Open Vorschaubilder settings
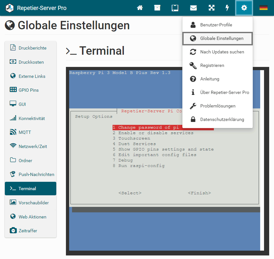The image size is (274, 259). [31, 203]
